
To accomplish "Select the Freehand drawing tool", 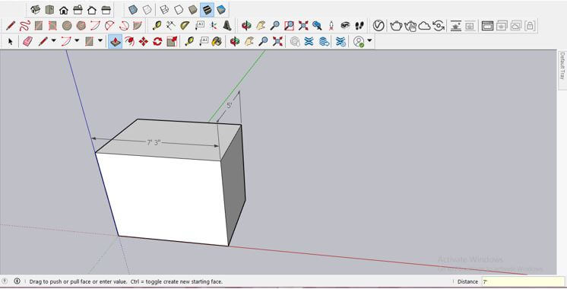I will coord(24,26).
